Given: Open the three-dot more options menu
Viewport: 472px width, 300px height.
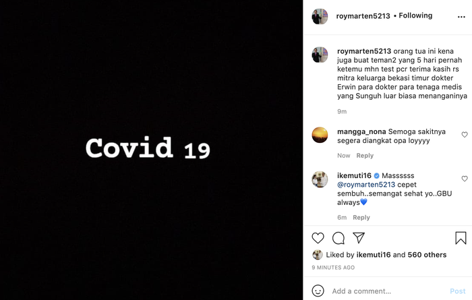Looking at the screenshot, I should (461, 17).
